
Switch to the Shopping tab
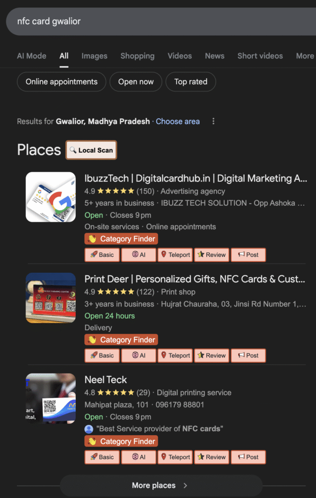(137, 56)
